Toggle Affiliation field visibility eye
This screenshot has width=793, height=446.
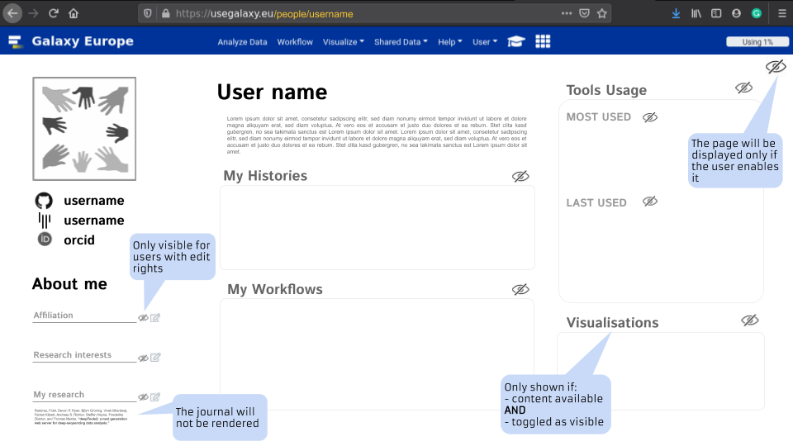point(143,318)
